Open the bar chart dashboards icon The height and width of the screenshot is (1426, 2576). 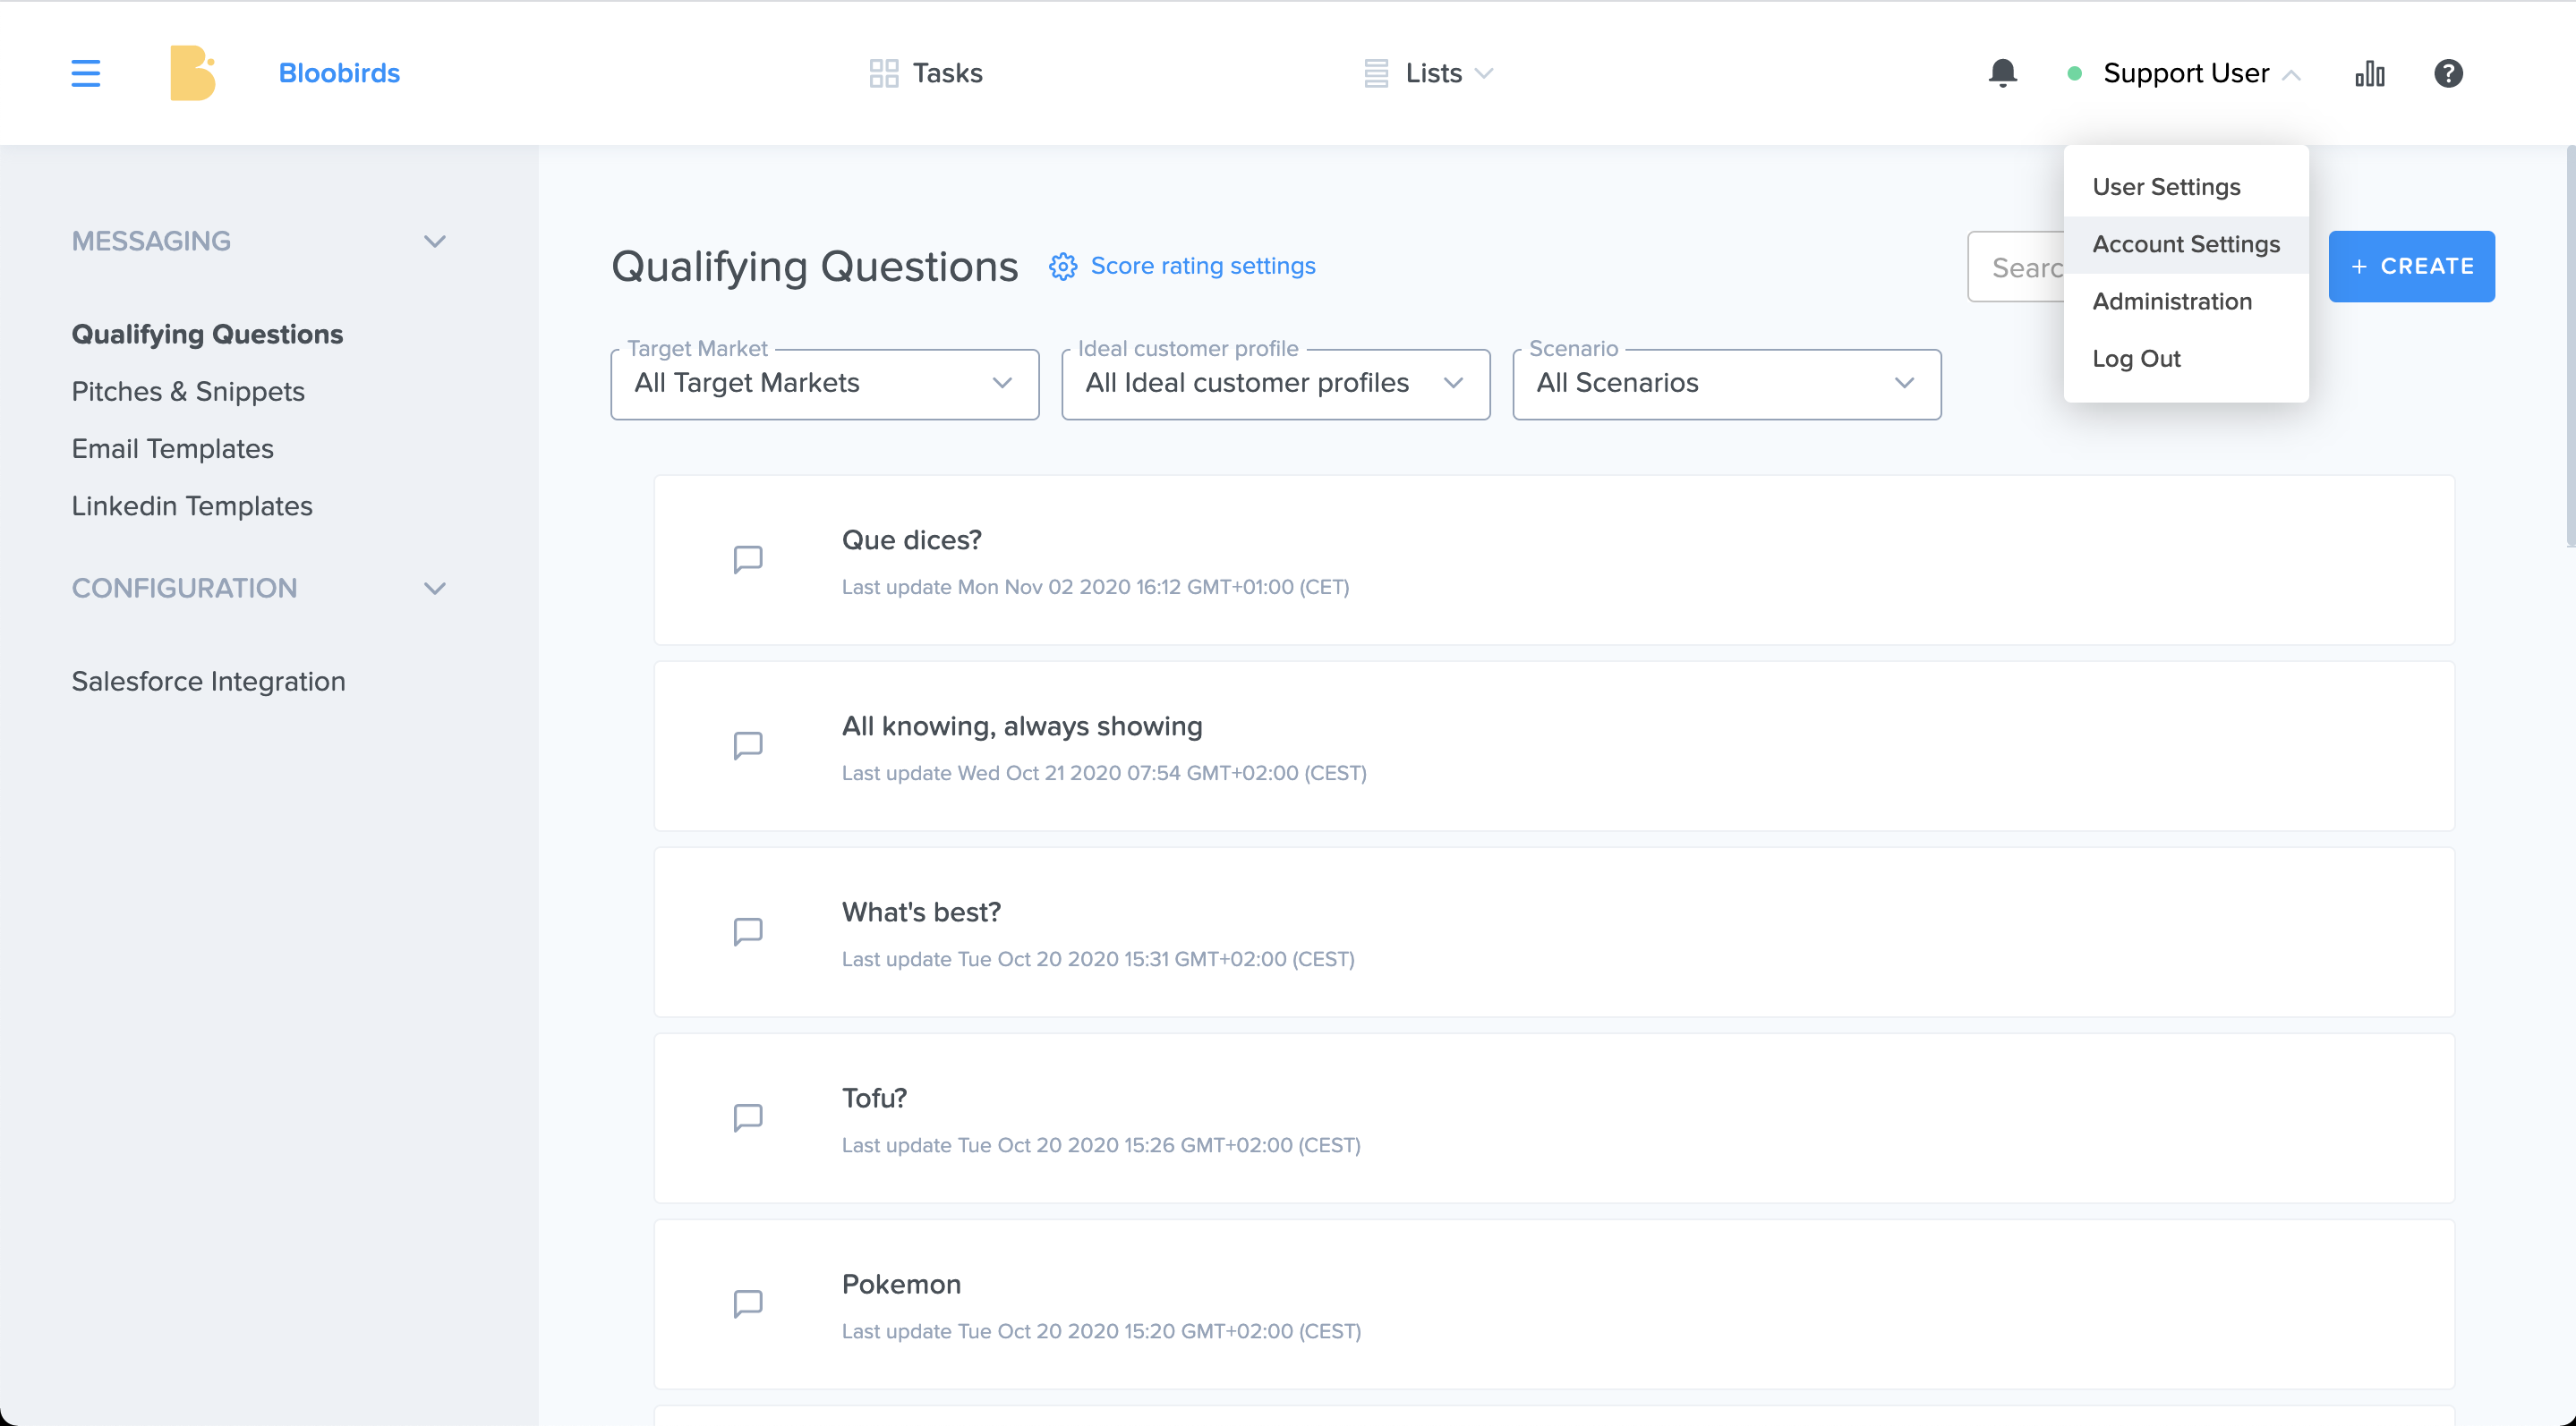coord(2369,73)
